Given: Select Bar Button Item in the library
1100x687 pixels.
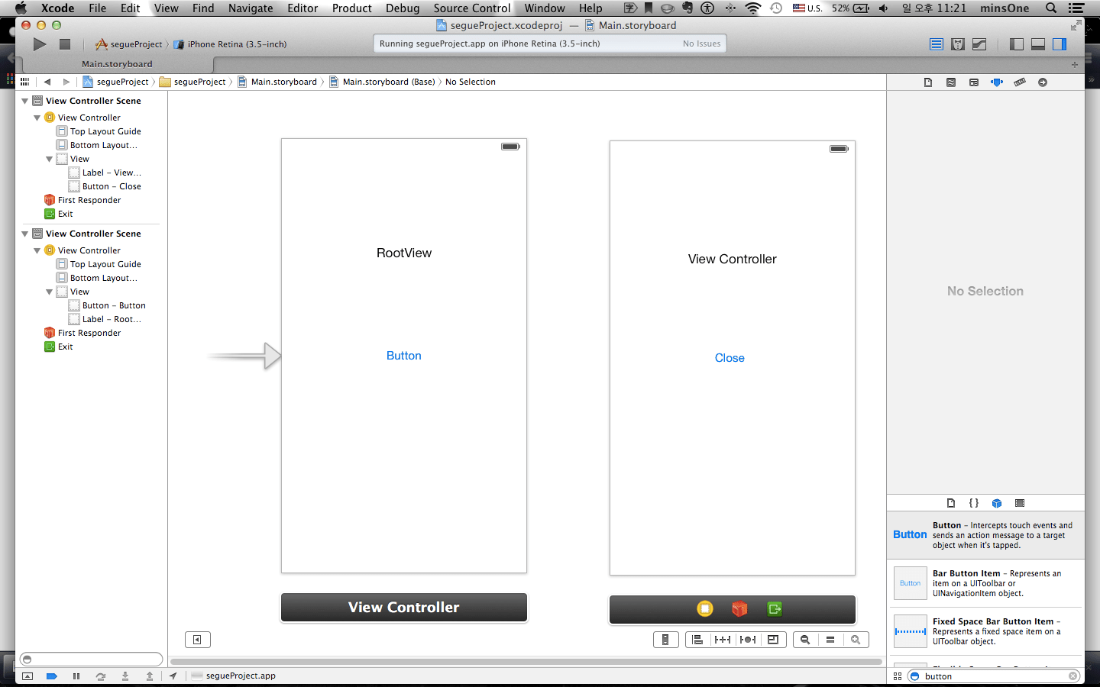Looking at the screenshot, I should [x=985, y=583].
